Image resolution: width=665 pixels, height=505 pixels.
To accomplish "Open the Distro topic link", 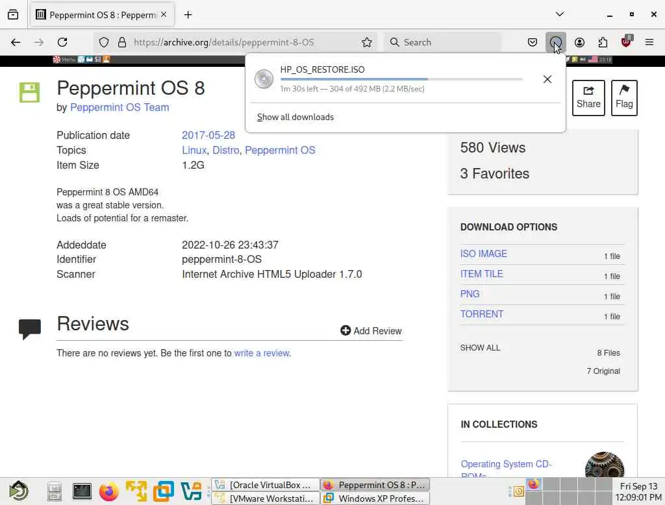I will (225, 150).
